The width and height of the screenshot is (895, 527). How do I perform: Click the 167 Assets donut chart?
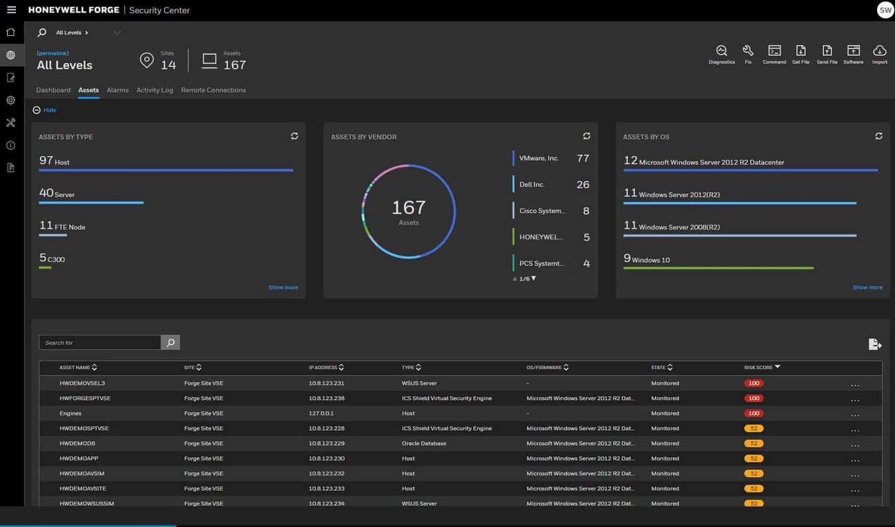coord(409,211)
